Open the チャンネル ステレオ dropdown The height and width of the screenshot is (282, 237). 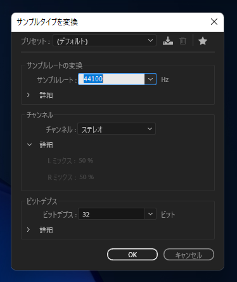[117, 129]
